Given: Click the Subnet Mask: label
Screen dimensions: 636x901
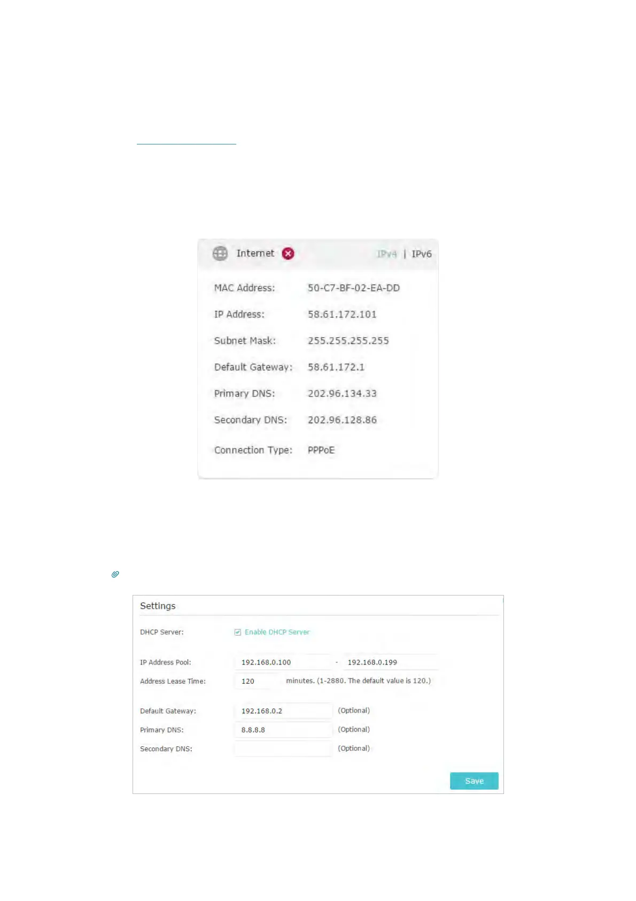Looking at the screenshot, I should pyautogui.click(x=245, y=340).
